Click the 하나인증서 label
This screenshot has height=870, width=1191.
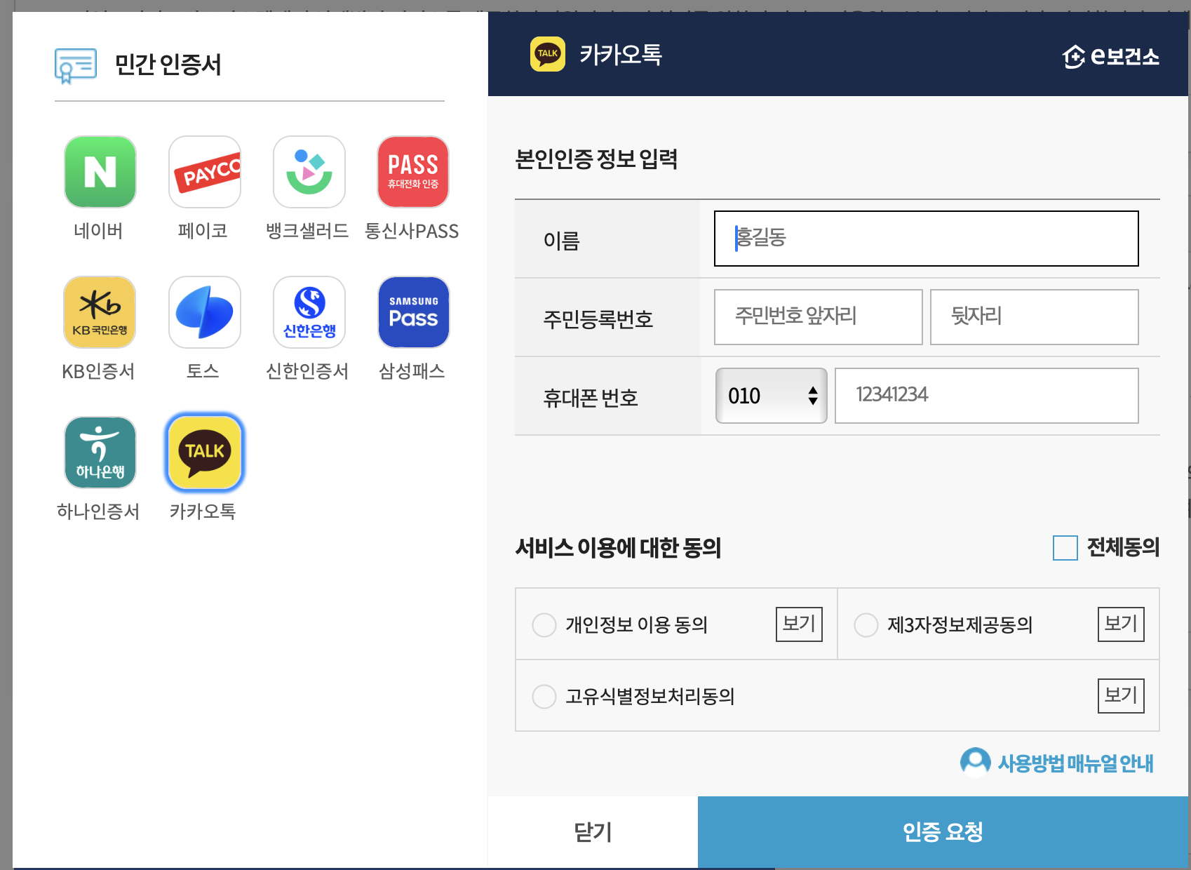point(98,511)
